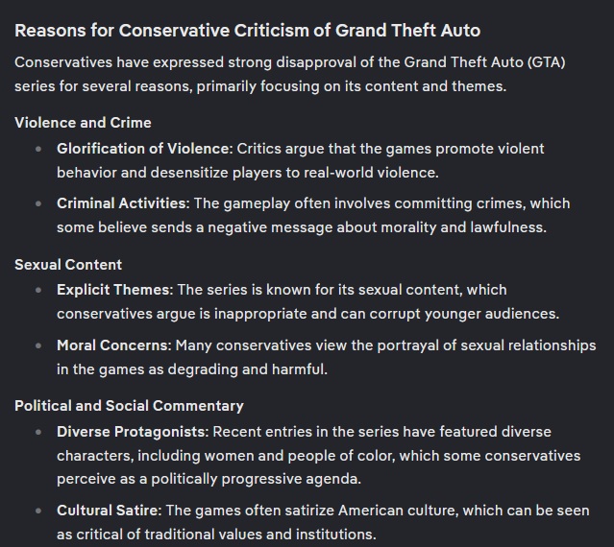Click the 'Sexual Content' section heading

[68, 265]
